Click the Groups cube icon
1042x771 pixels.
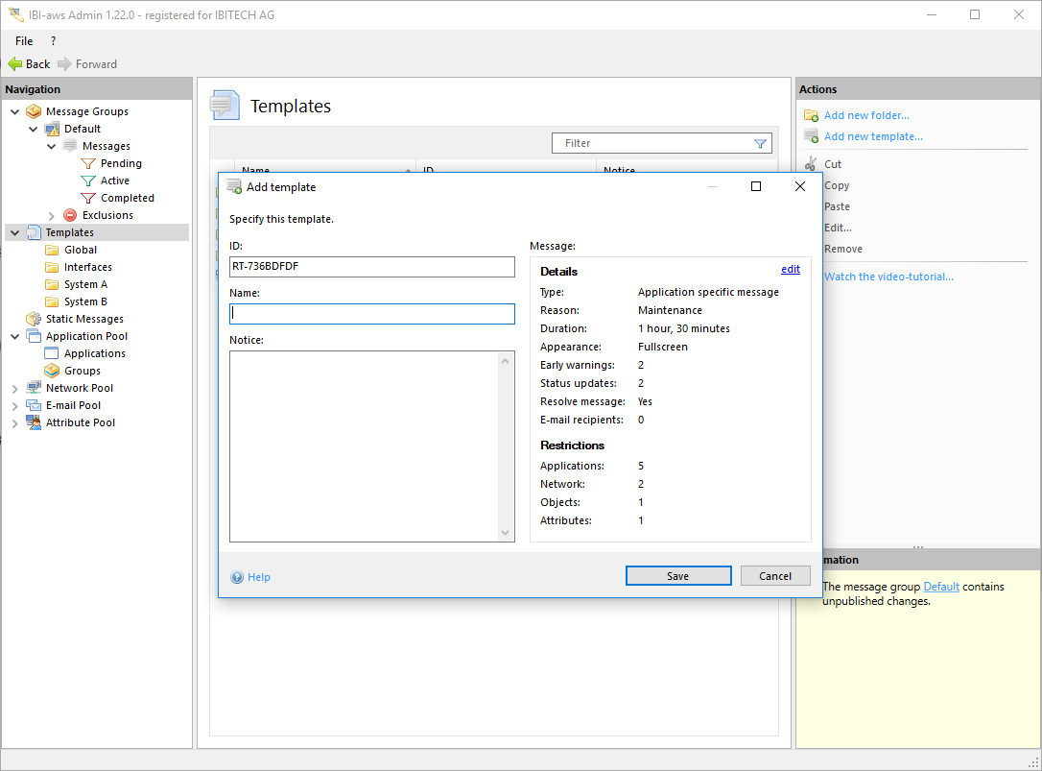pyautogui.click(x=52, y=371)
